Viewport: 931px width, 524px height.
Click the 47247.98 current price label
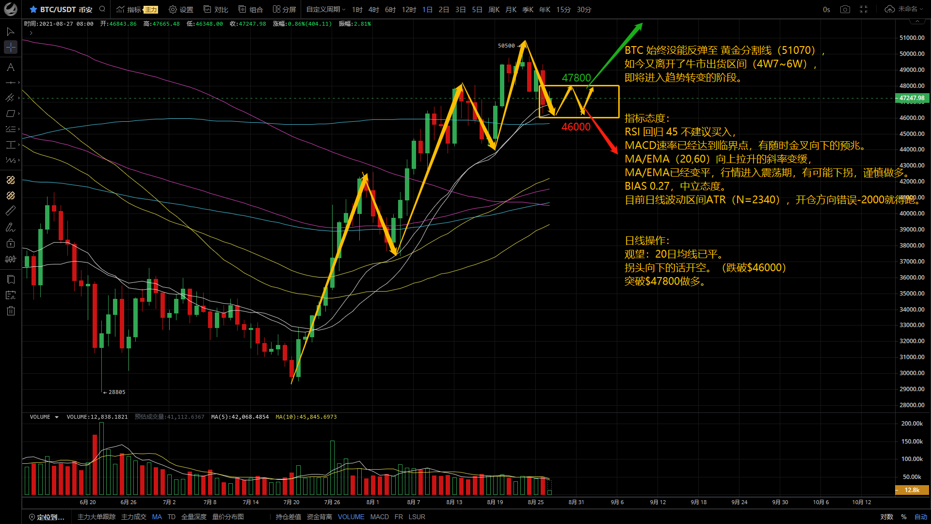[x=912, y=98]
